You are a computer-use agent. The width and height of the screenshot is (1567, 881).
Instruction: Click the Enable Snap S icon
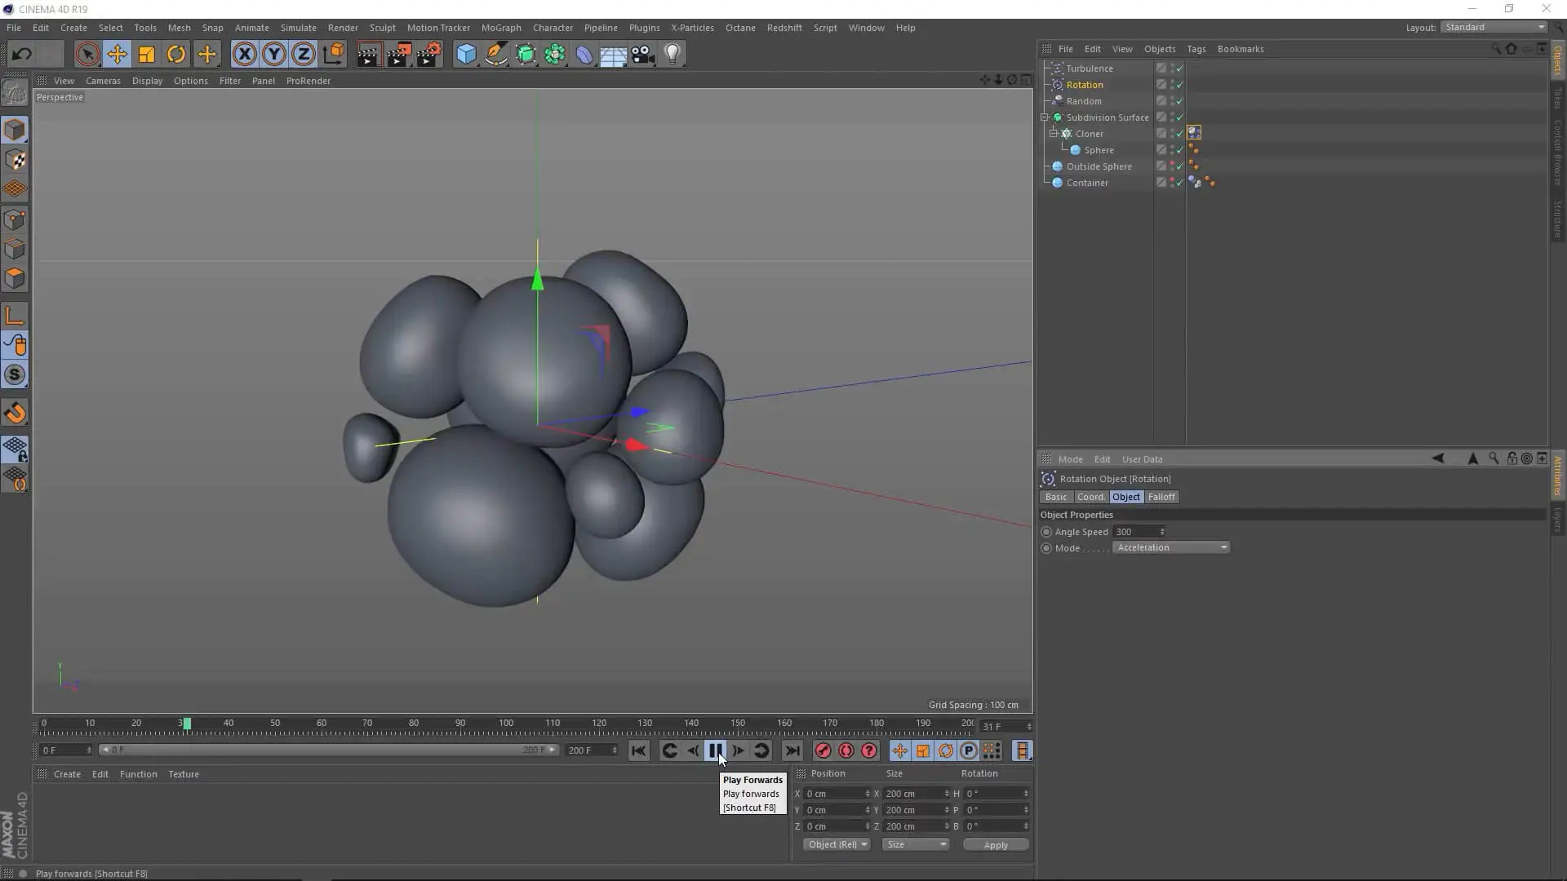pos(15,374)
